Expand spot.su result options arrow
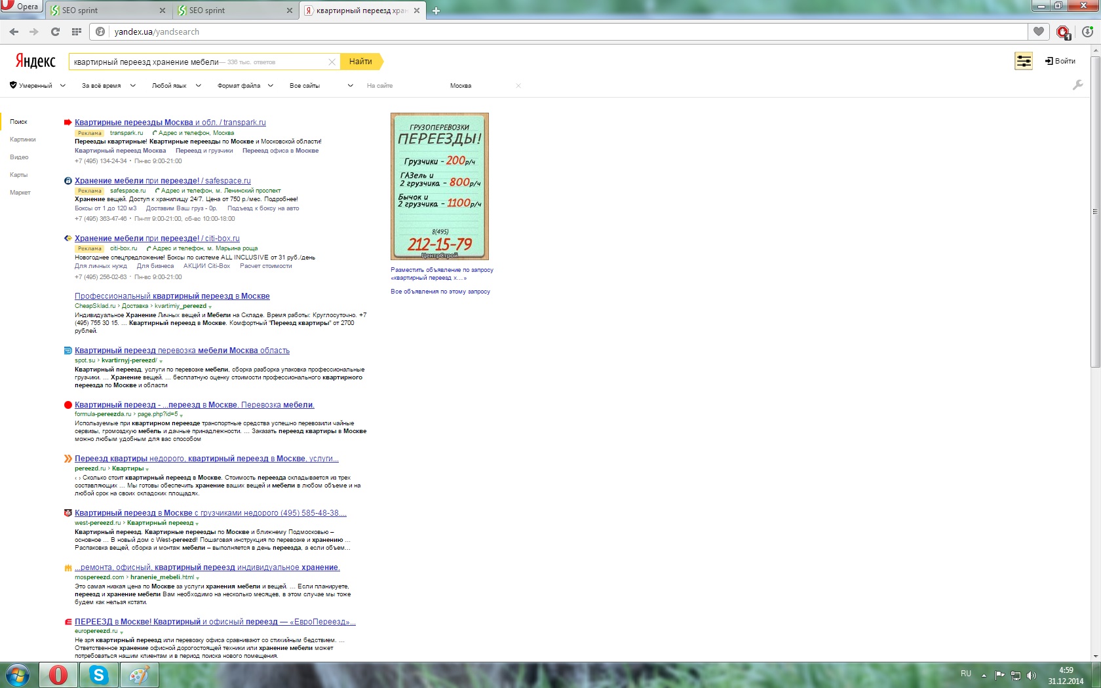 click(161, 361)
